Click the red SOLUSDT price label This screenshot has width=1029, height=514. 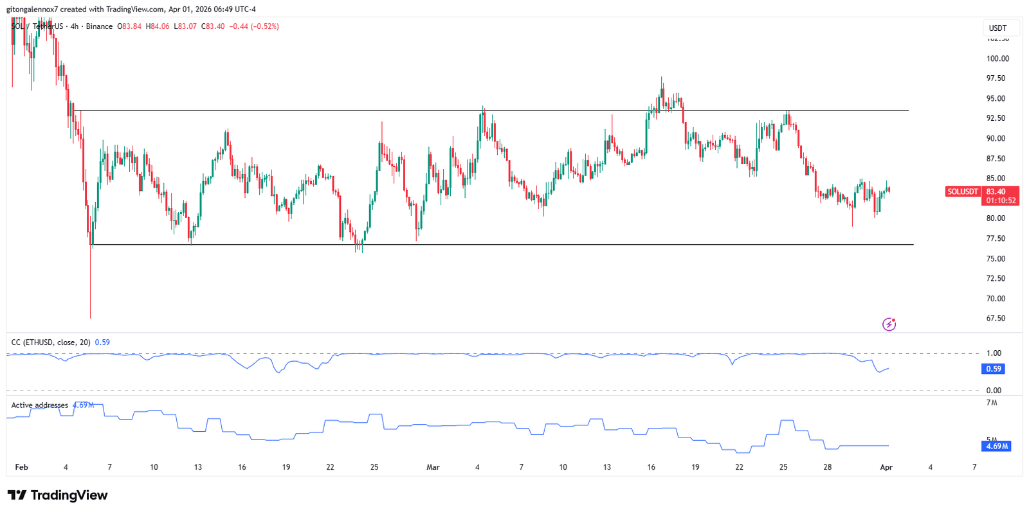point(963,191)
